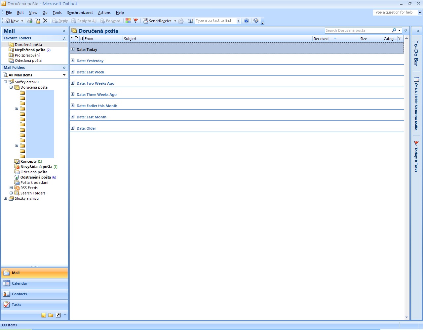This screenshot has height=330, width=423.
Task: Click the Type a question for help box
Action: (x=395, y=12)
